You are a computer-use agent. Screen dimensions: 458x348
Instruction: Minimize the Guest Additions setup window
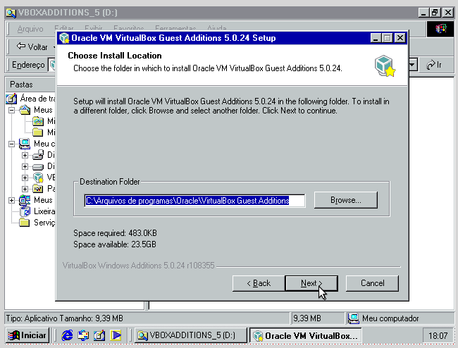coord(376,38)
